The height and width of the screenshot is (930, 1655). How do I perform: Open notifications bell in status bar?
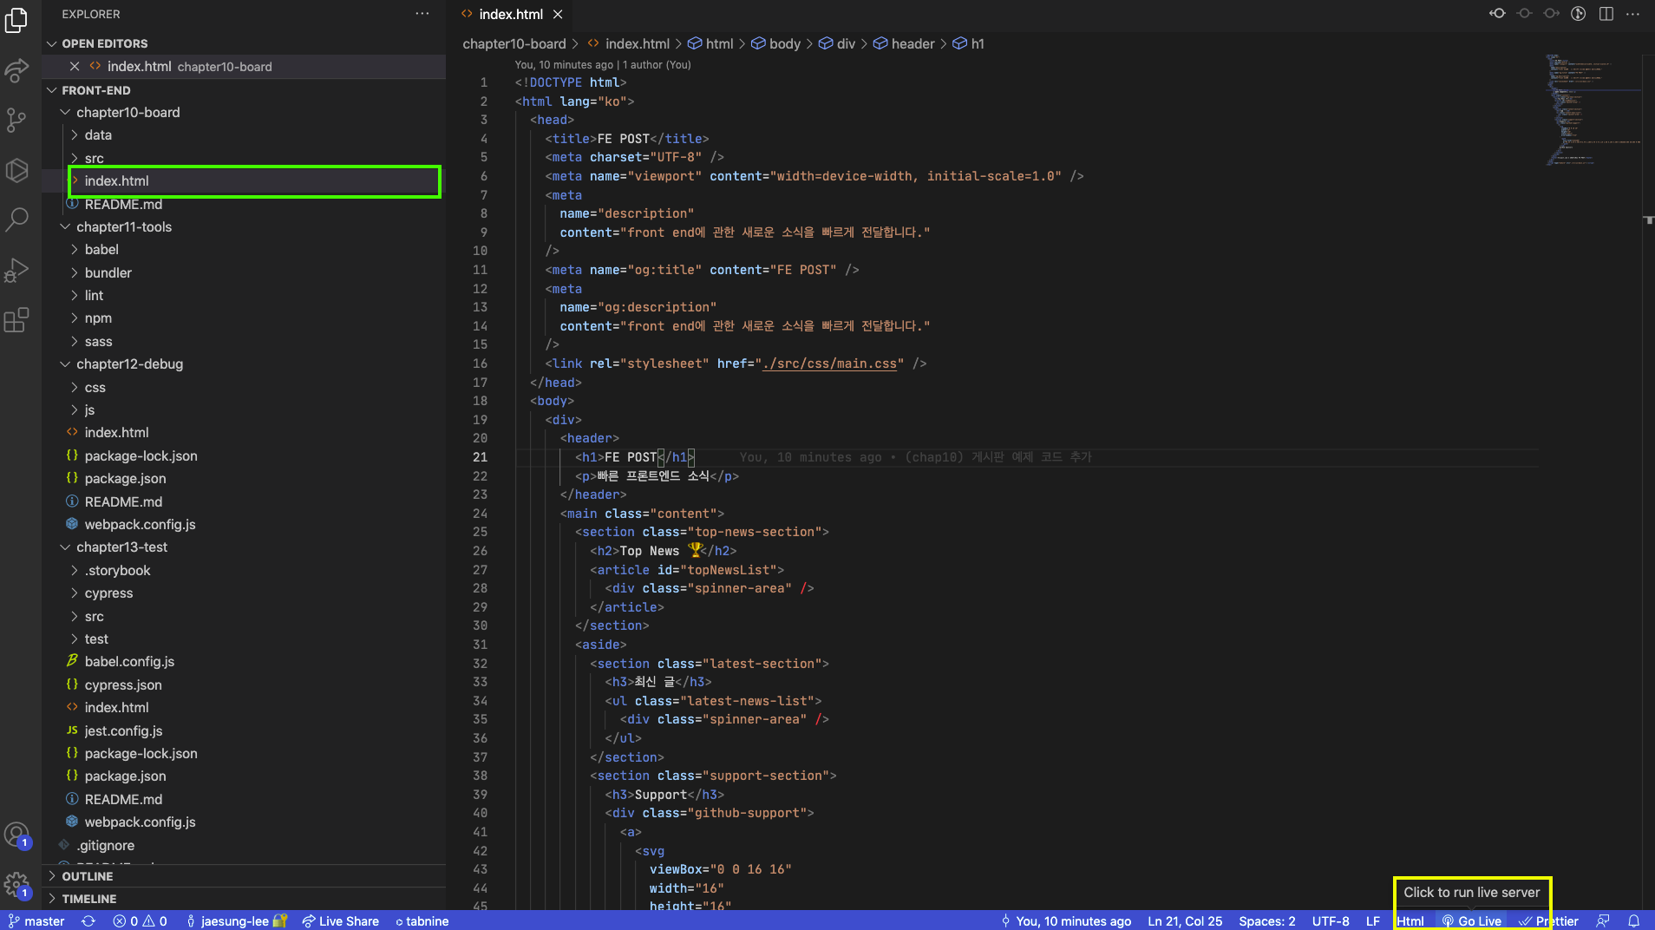(1634, 921)
